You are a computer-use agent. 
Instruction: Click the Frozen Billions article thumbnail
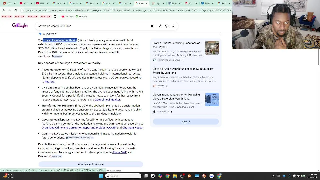pos(212,48)
